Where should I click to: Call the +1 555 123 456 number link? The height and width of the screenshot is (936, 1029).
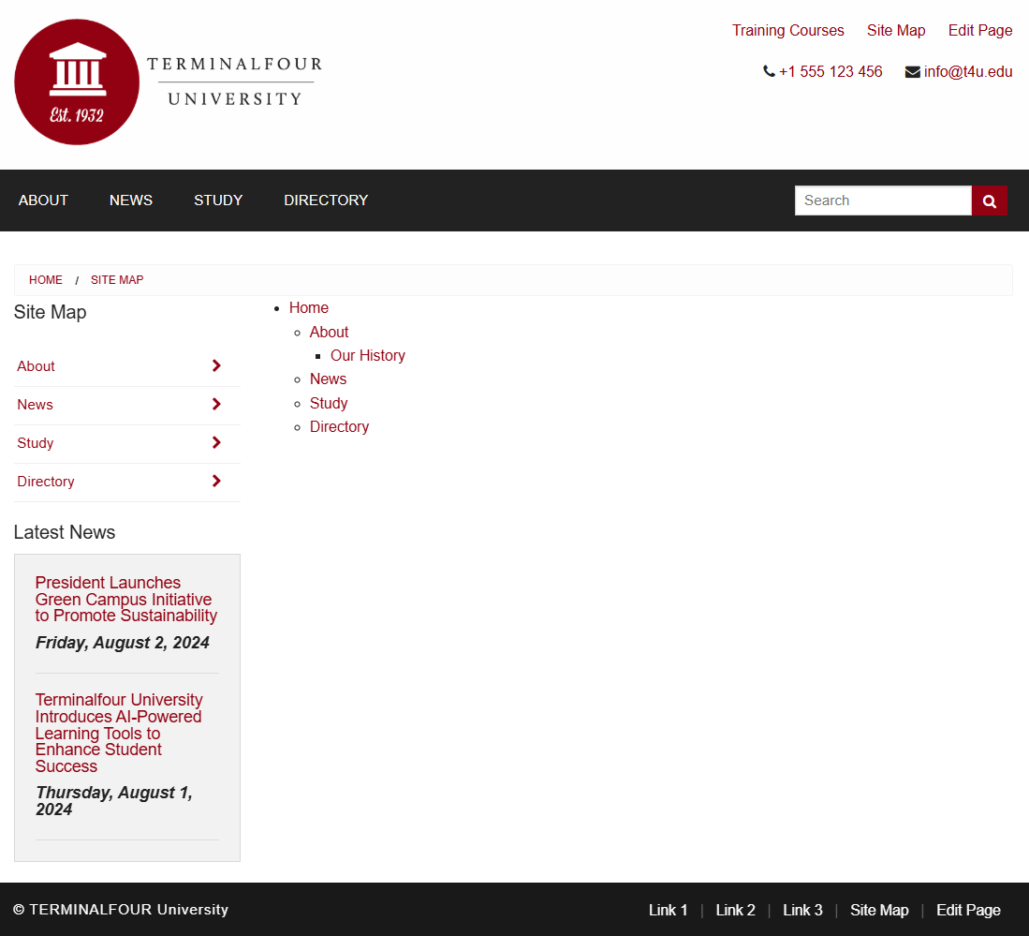pos(830,72)
